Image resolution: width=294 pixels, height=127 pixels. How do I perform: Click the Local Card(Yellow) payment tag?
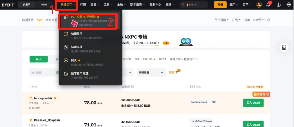click(x=201, y=121)
